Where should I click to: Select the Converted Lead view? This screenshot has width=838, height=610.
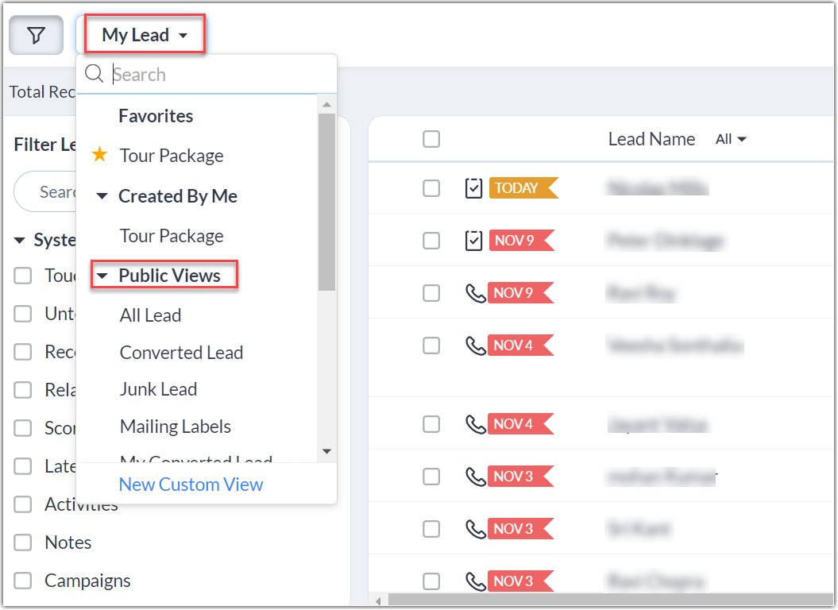point(181,353)
